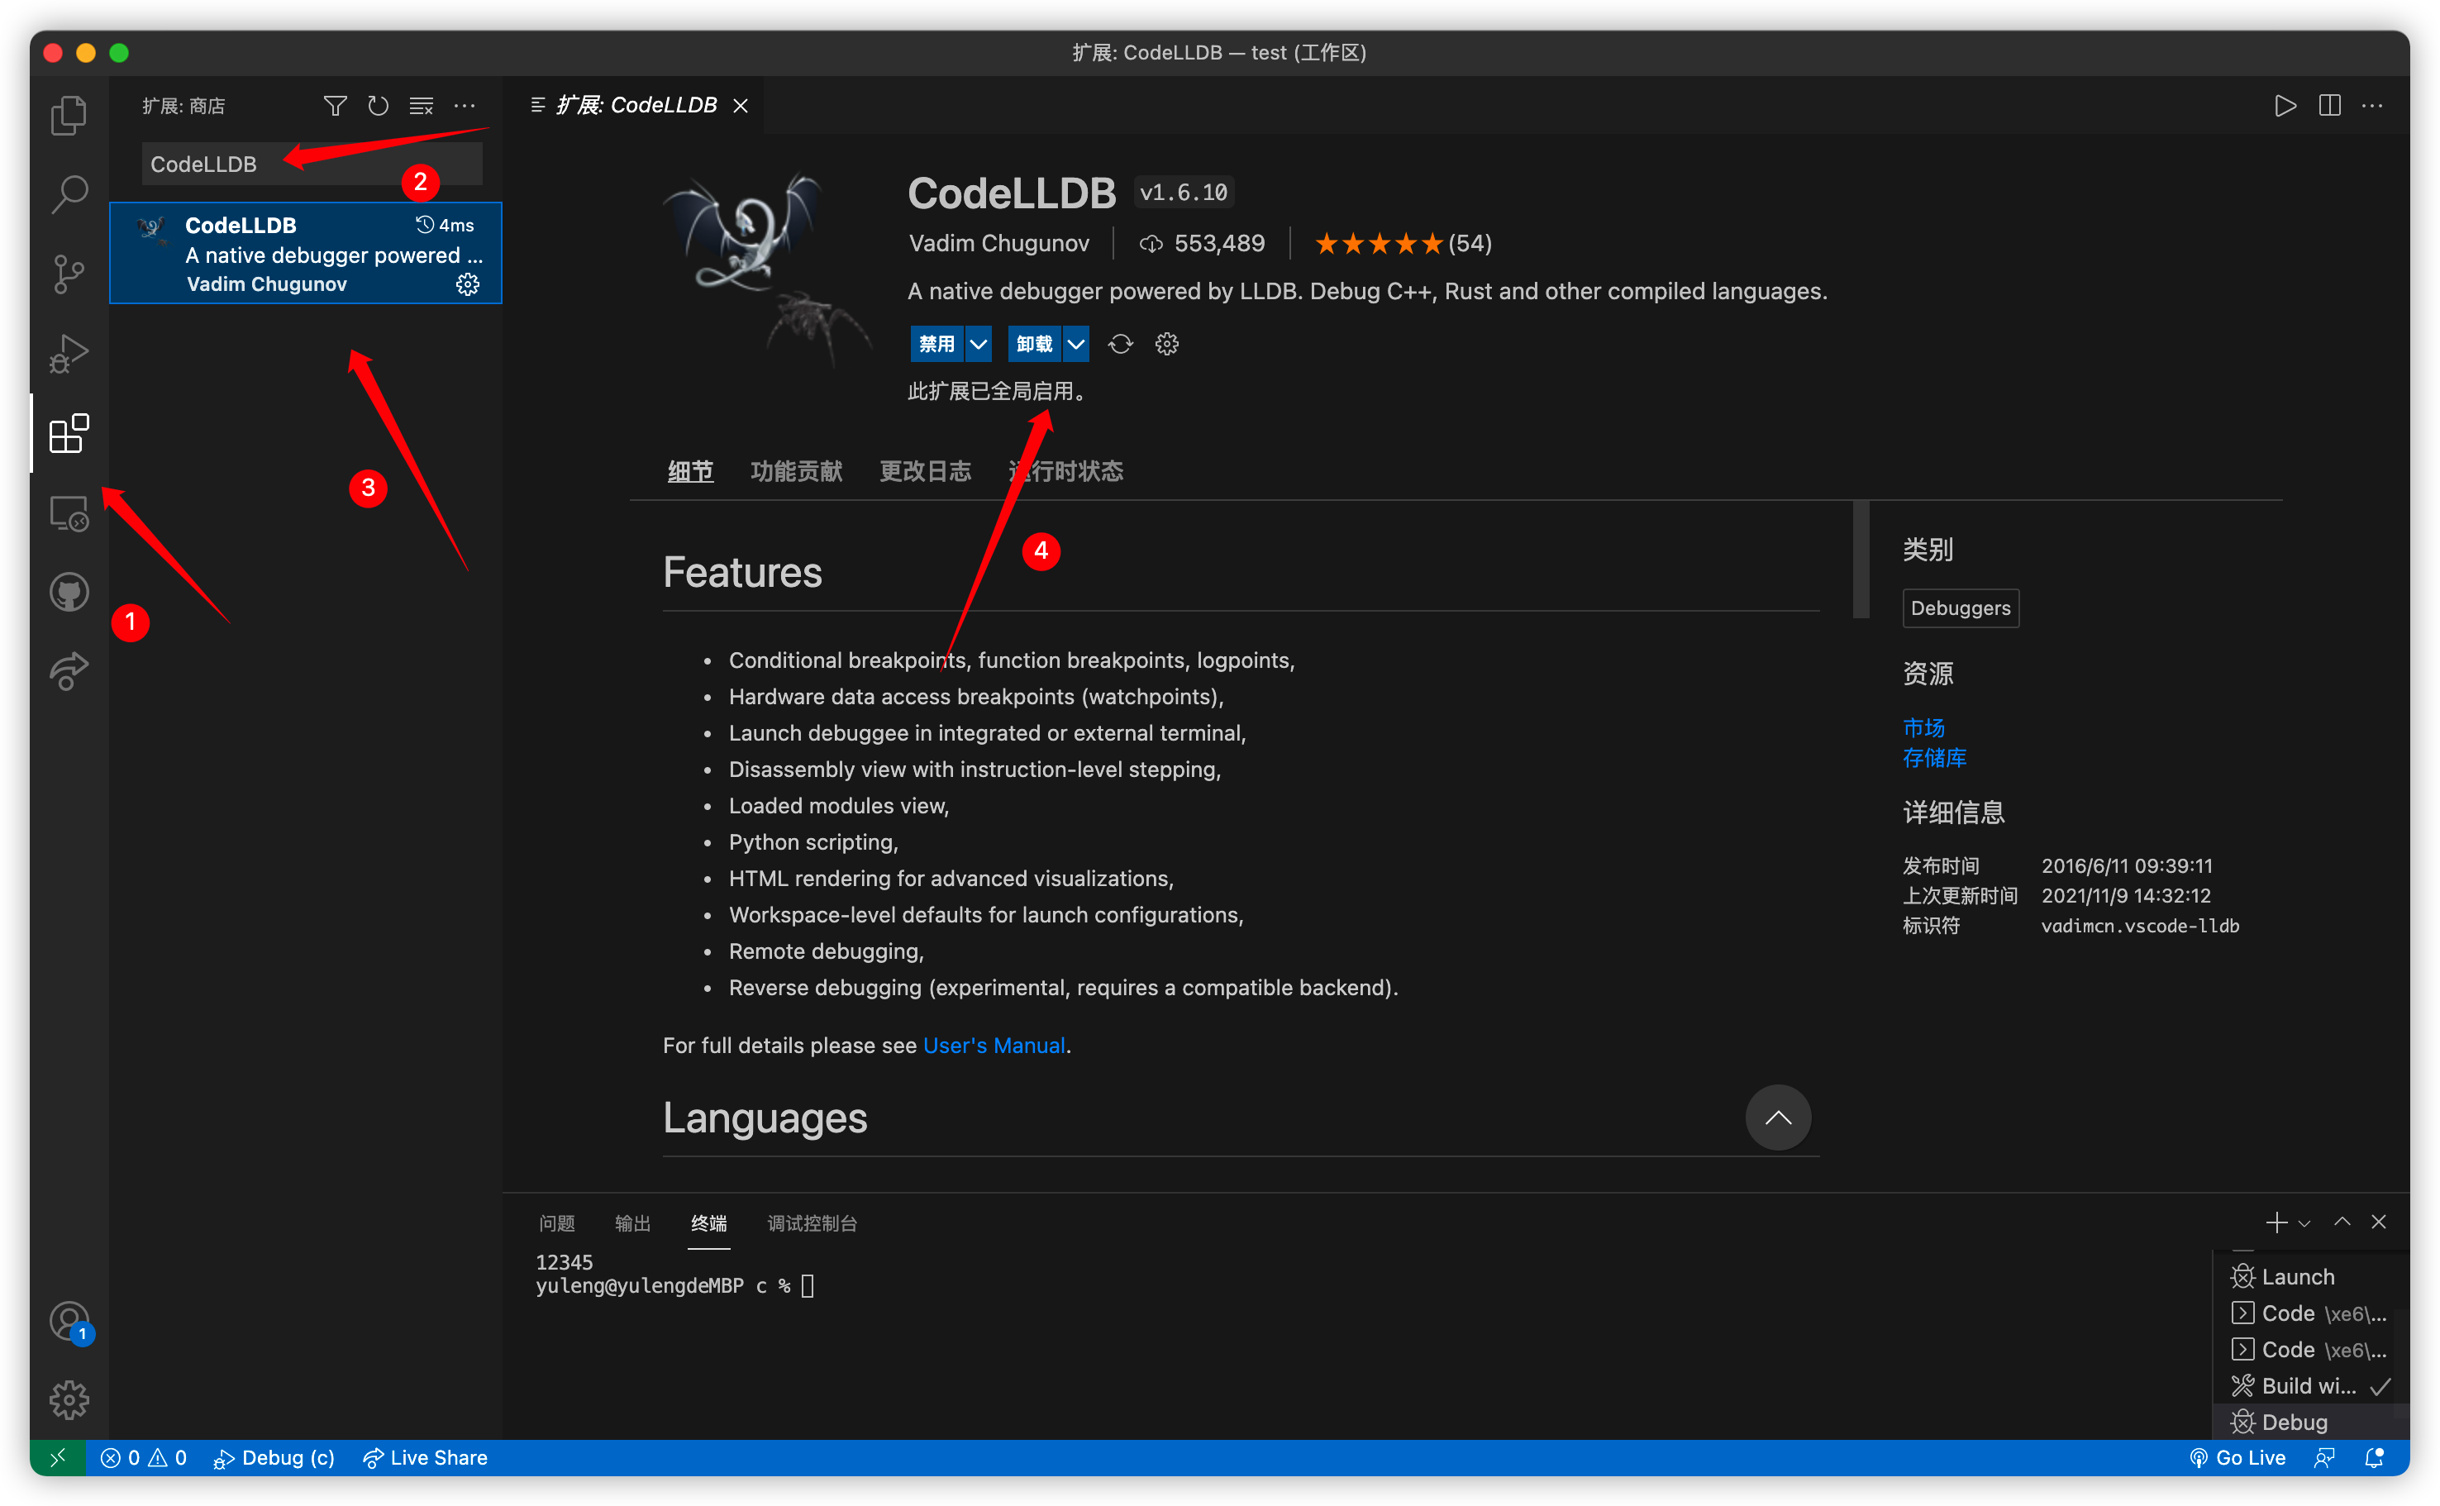
Task: Close the bottom panel
Action: (2378, 1222)
